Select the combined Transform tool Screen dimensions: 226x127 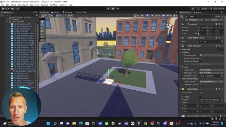42,37
